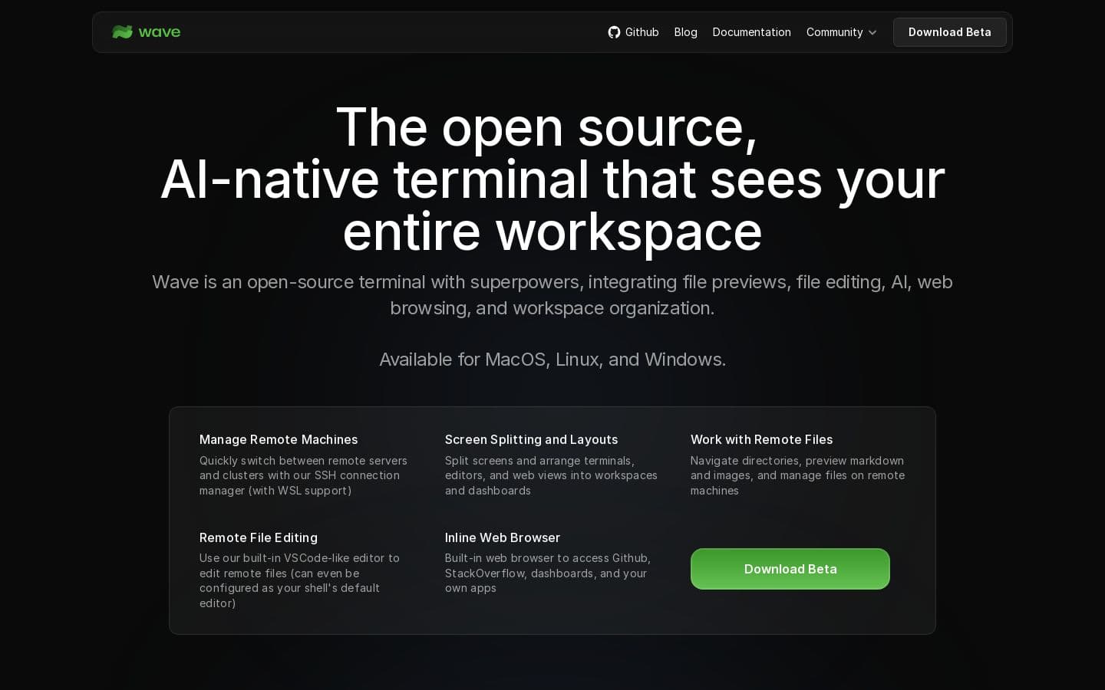1105x690 pixels.
Task: Open Community options using its down arrow
Action: 872,33
